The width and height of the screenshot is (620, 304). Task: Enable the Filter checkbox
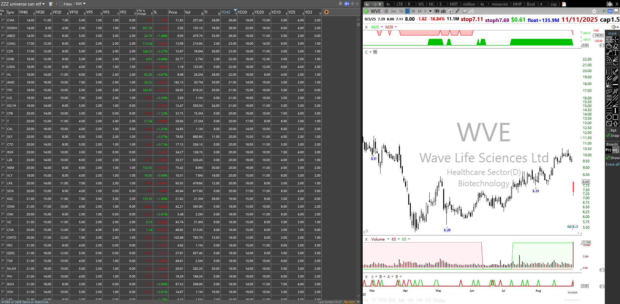click(61, 4)
